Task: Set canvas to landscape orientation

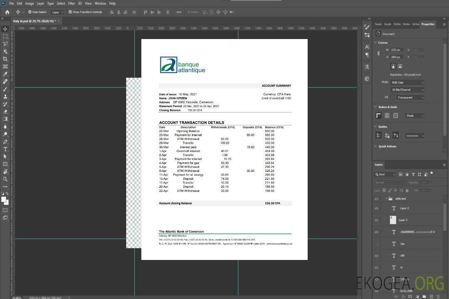Action: [x=400, y=66]
